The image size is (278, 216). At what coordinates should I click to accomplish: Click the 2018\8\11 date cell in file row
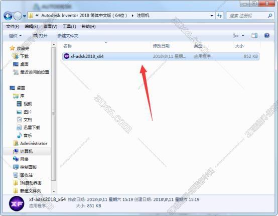pyautogui.click(x=169, y=56)
